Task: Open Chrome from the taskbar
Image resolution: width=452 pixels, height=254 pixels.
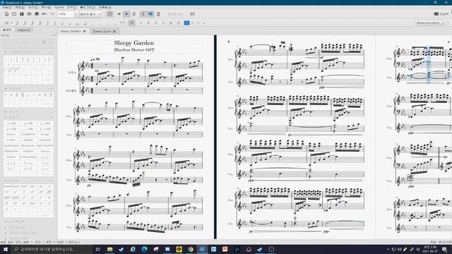Action: coord(191,249)
